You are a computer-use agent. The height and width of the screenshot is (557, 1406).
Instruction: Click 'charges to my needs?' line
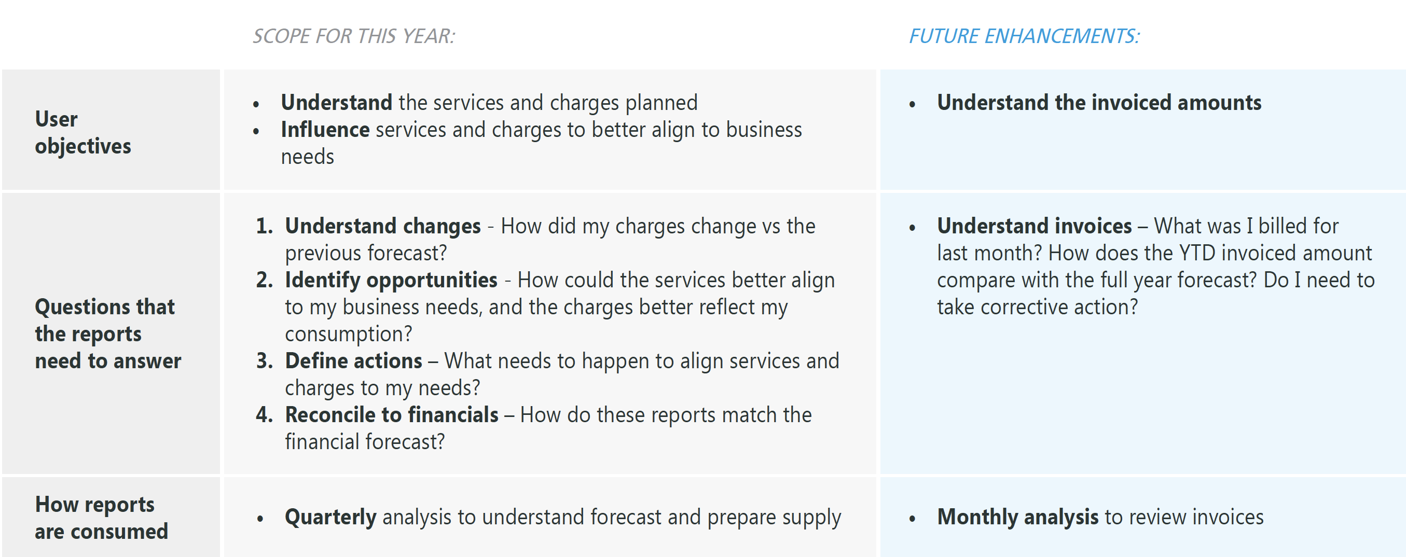point(382,388)
